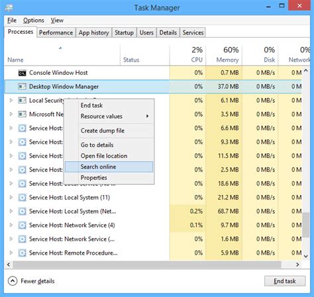314x297 pixels.
Task: Switch to the Startup tab
Action: [x=124, y=32]
